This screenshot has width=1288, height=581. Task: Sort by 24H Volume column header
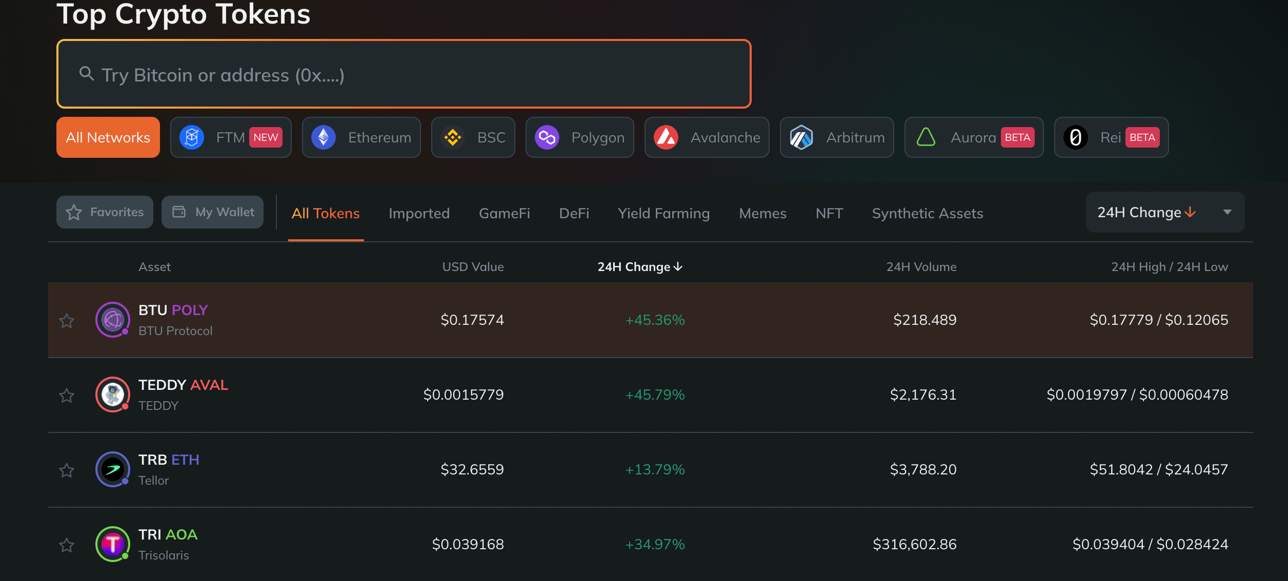tap(921, 267)
